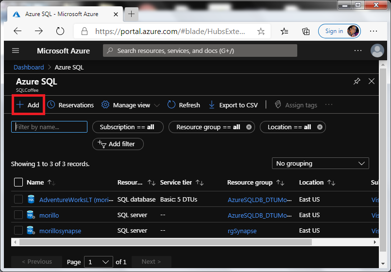
Task: Open the Subscription == all filter
Action: point(128,127)
